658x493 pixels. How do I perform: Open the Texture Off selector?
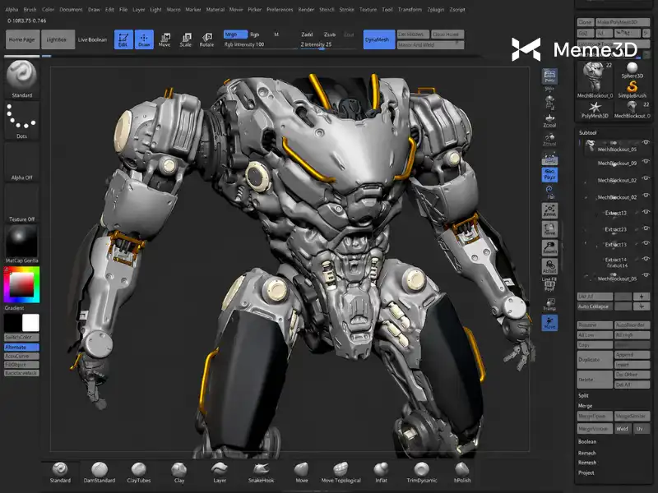(22, 203)
